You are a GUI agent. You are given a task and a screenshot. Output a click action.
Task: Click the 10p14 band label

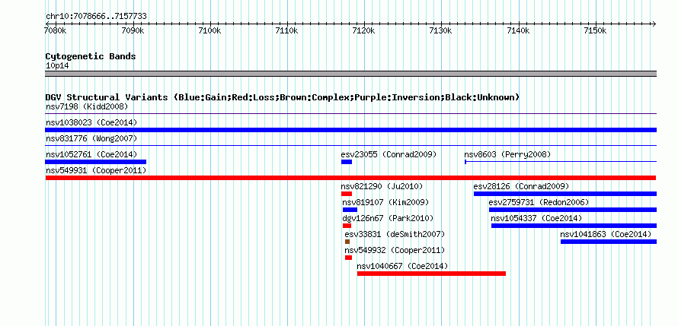pyautogui.click(x=57, y=66)
